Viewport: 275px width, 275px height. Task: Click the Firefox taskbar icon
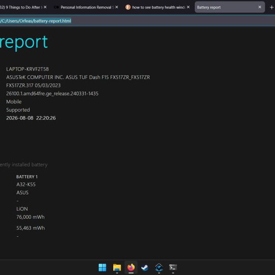tap(131, 267)
